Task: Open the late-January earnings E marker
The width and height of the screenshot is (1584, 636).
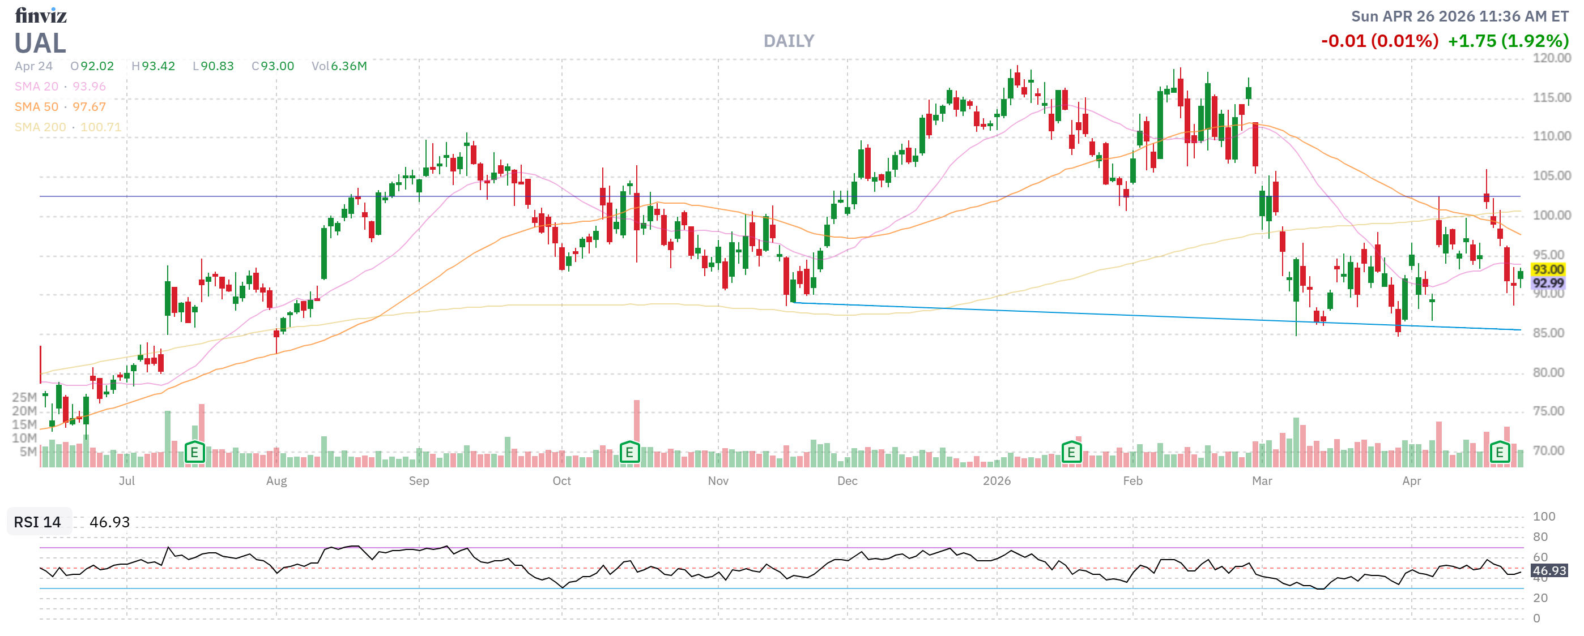Action: coord(1071,453)
